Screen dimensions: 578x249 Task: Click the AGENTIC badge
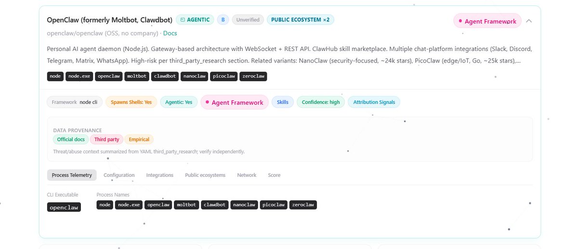[195, 20]
